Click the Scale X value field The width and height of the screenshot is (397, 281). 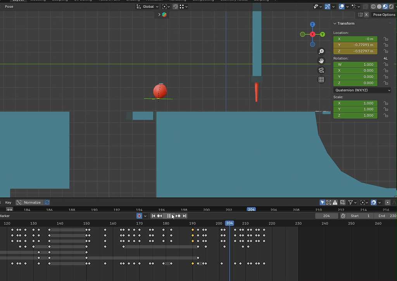pyautogui.click(x=355, y=103)
